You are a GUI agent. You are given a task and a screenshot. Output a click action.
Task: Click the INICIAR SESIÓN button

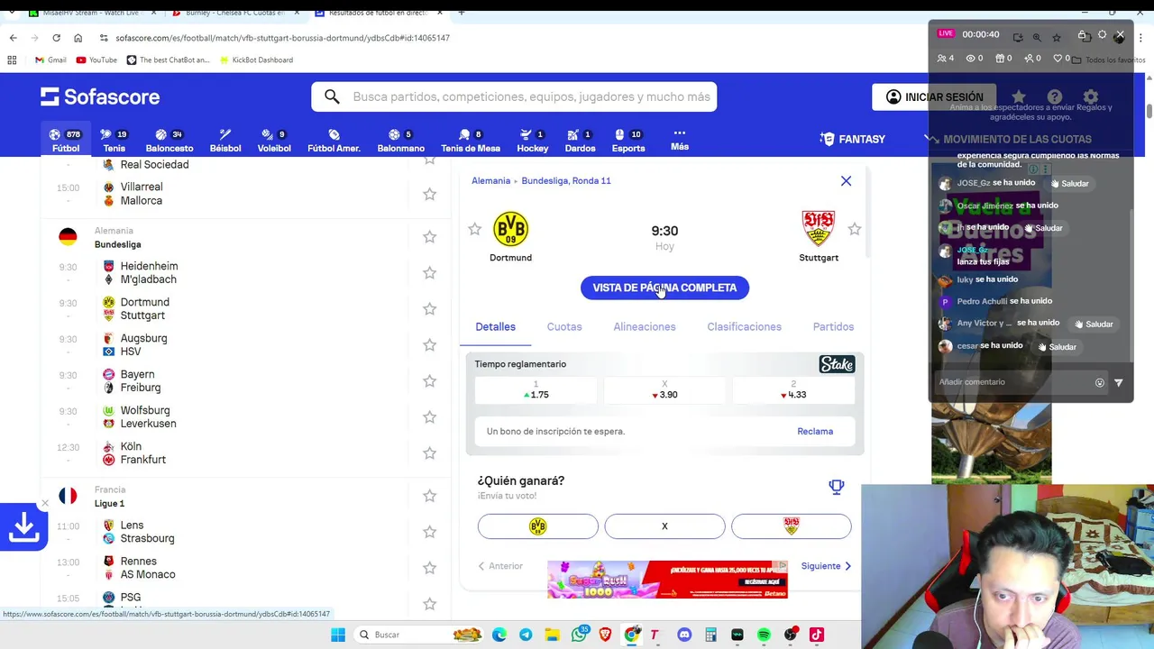click(934, 96)
